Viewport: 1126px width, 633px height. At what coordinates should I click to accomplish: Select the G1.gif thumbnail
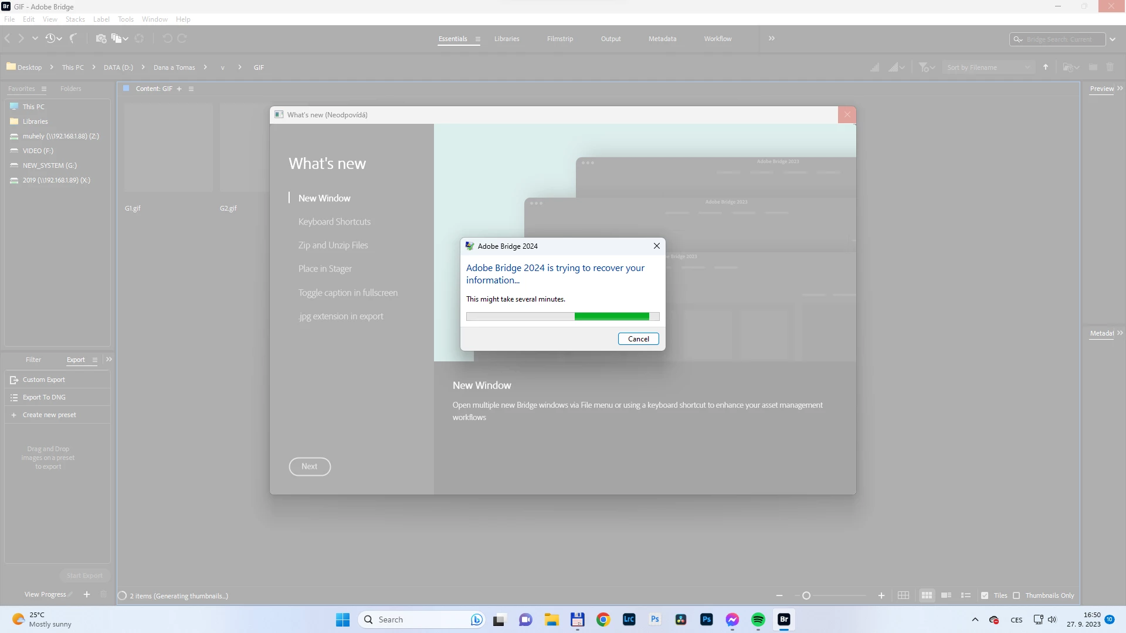click(168, 147)
